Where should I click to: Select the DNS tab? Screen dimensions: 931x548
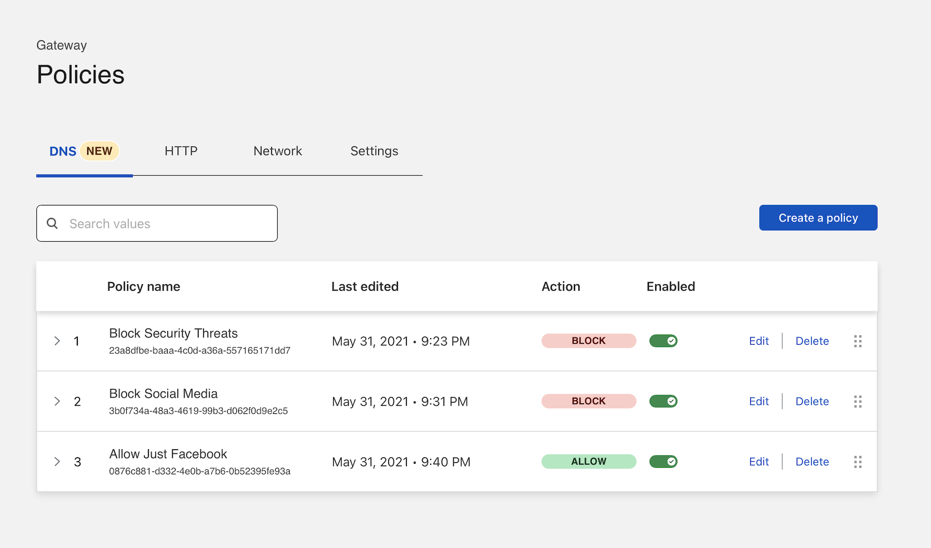tap(63, 151)
